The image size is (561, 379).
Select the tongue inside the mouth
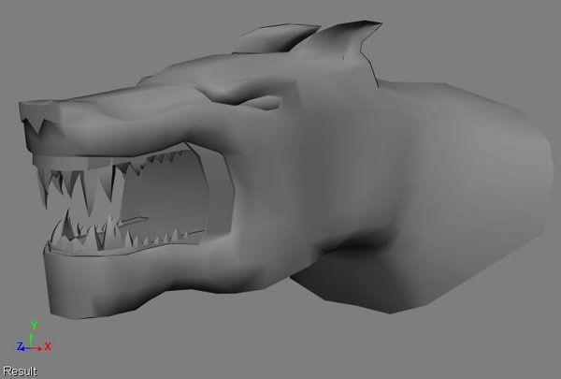tap(134, 220)
